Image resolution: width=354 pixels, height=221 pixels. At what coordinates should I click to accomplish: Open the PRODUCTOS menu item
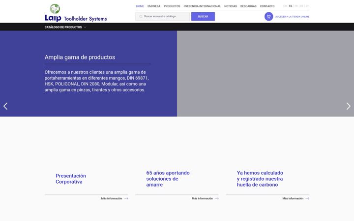click(x=172, y=6)
